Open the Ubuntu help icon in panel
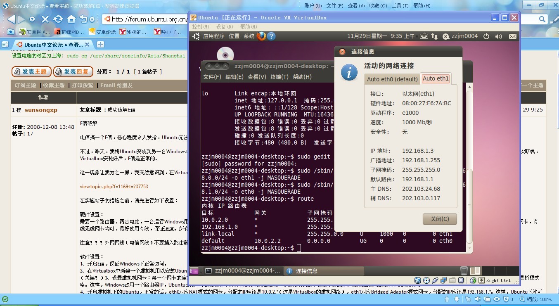 click(x=271, y=36)
